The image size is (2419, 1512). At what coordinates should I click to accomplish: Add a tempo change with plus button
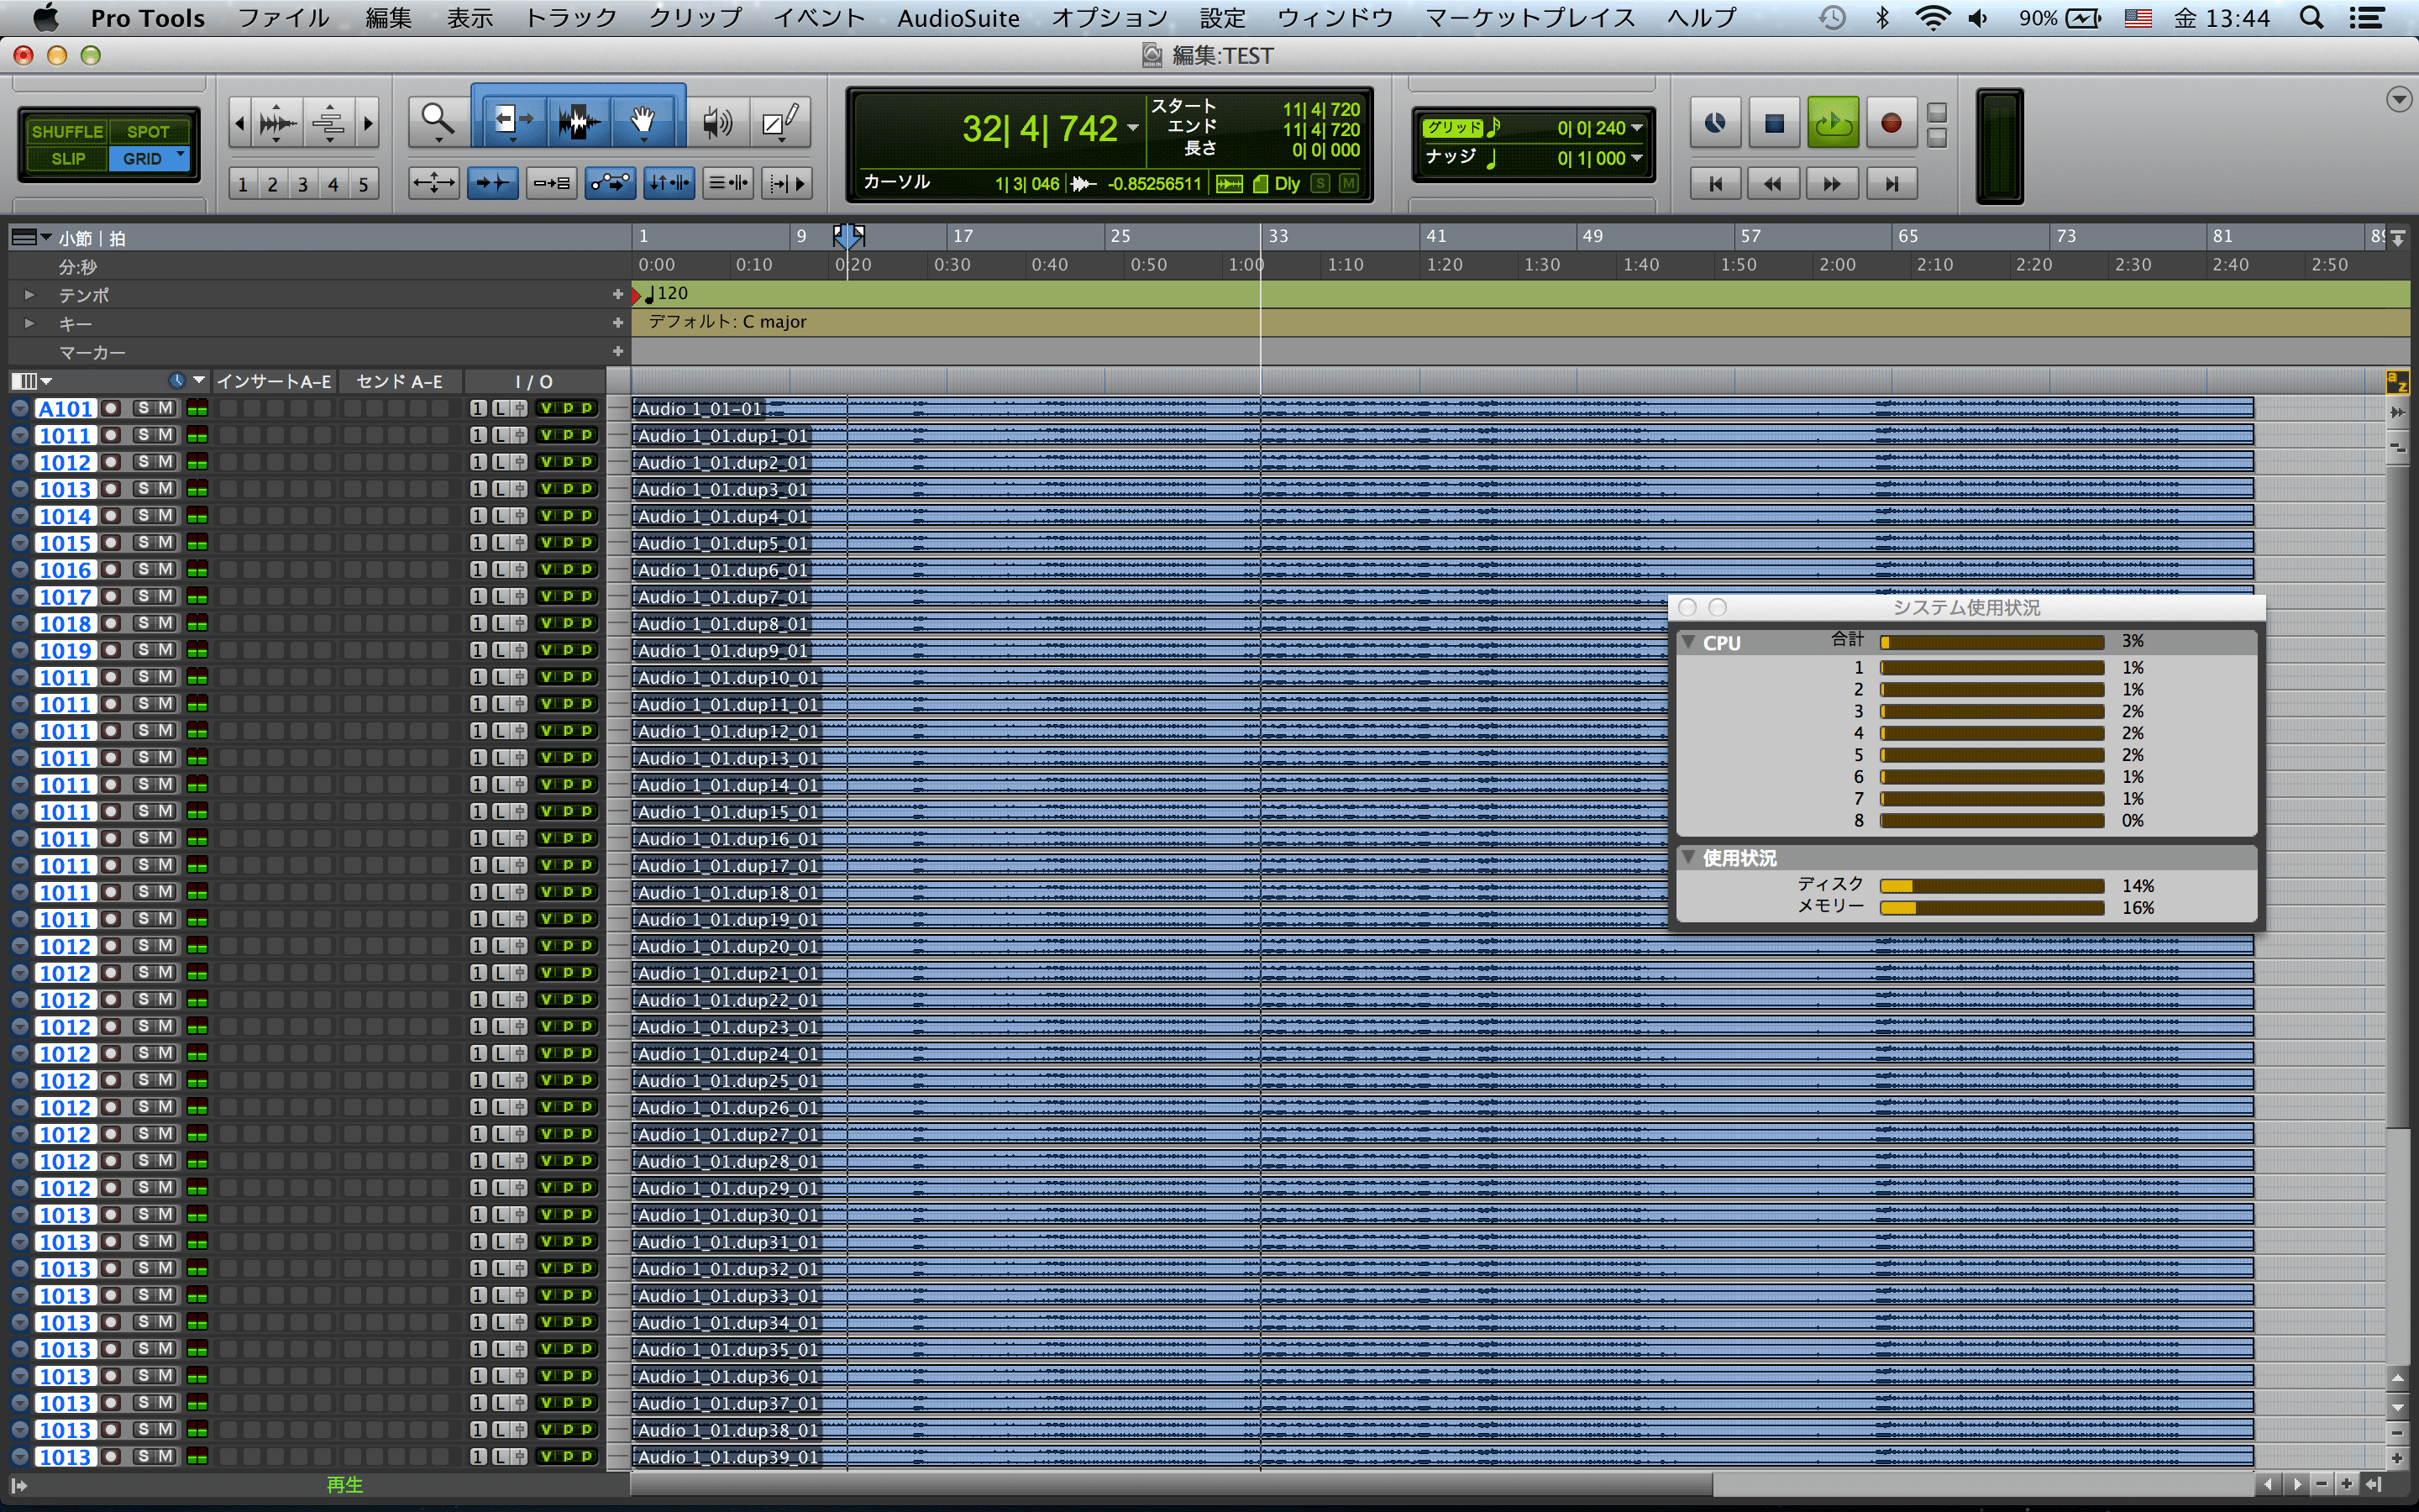pyautogui.click(x=617, y=294)
